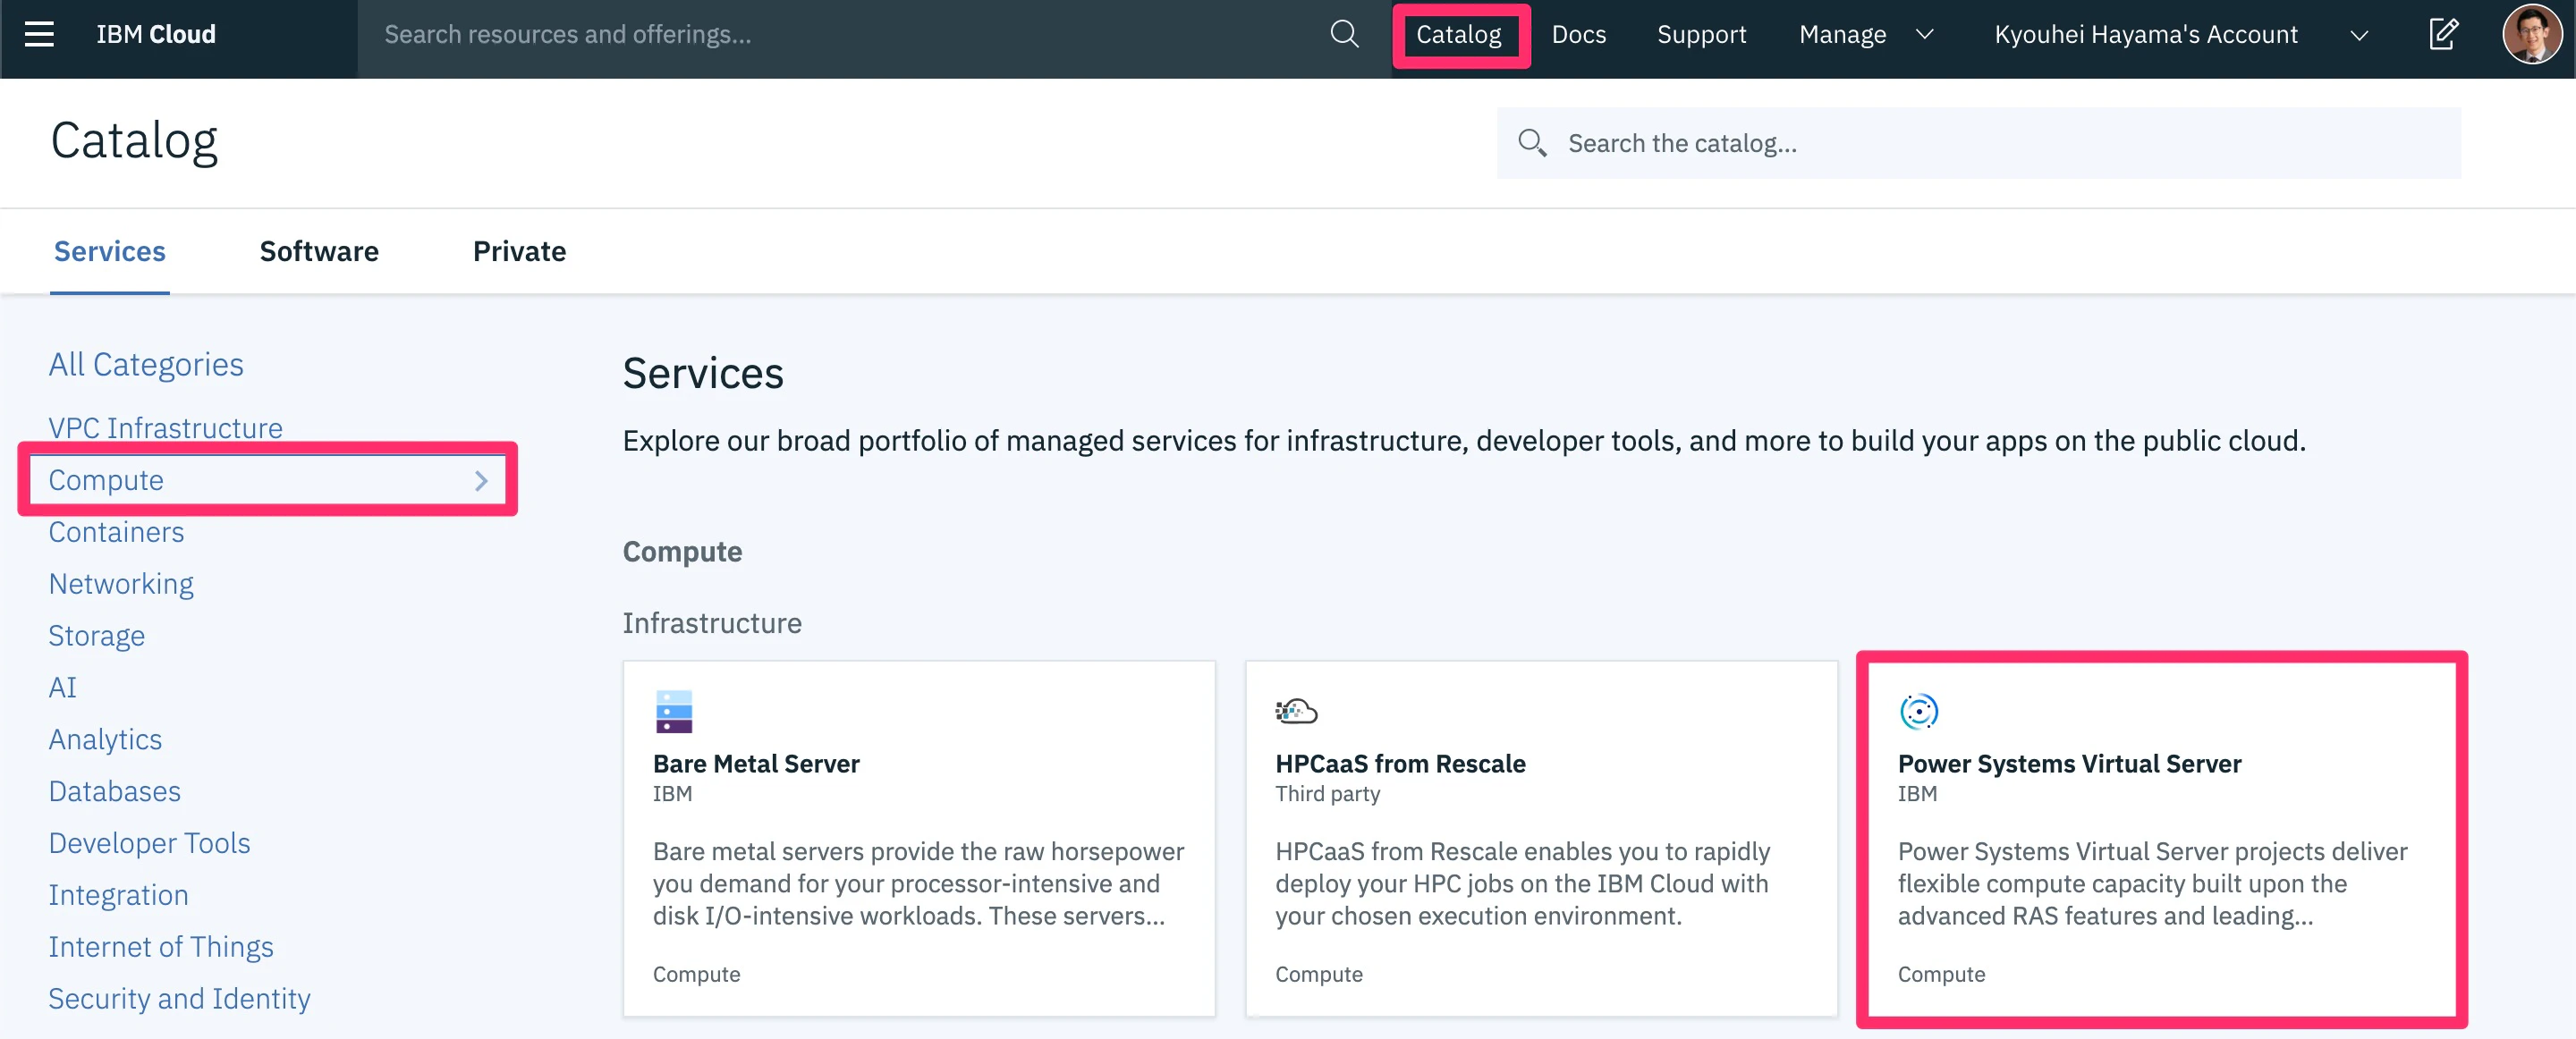Screen dimensions: 2576x1039
Task: Open the account switcher dropdown chevron
Action: 2359,36
